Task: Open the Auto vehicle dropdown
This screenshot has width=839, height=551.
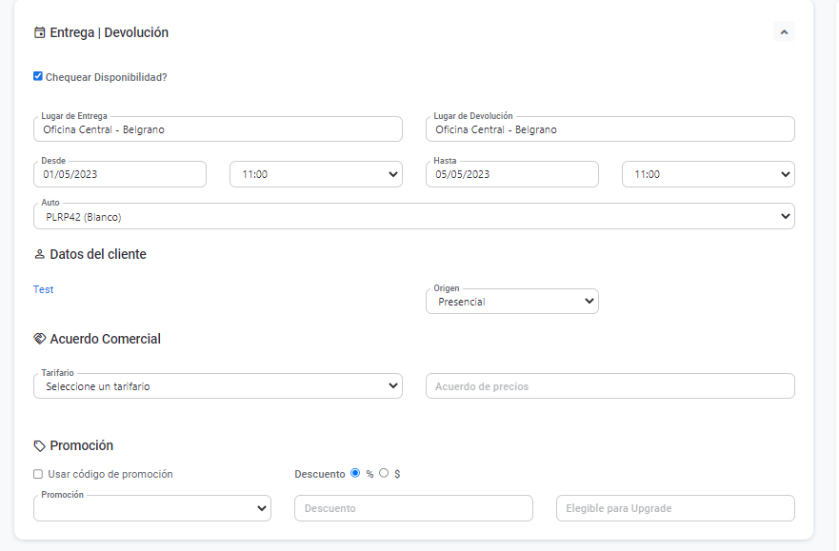Action: (413, 216)
